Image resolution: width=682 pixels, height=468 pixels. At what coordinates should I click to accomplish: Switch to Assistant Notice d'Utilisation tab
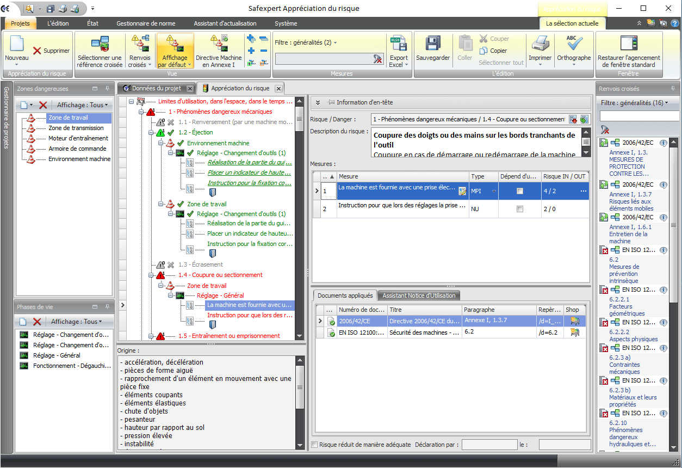point(419,295)
